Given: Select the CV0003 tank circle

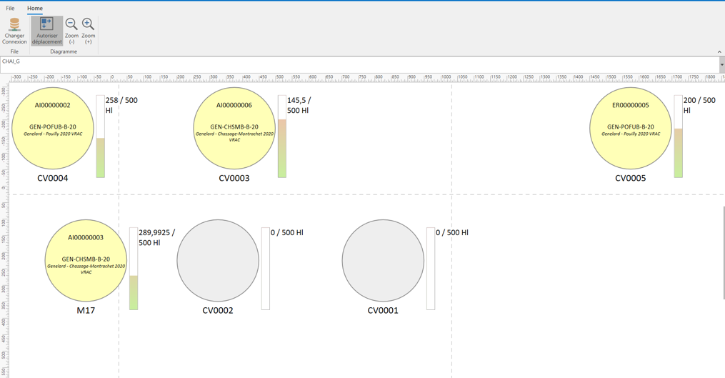Looking at the screenshot, I should [234, 129].
